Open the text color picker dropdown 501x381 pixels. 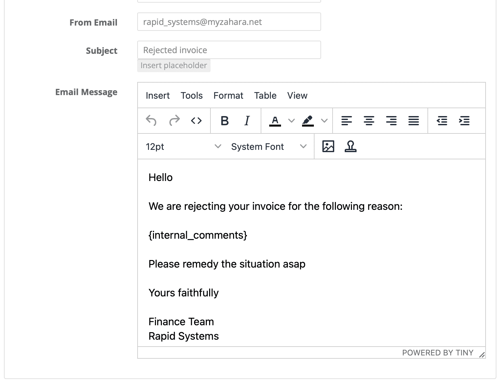pos(291,121)
